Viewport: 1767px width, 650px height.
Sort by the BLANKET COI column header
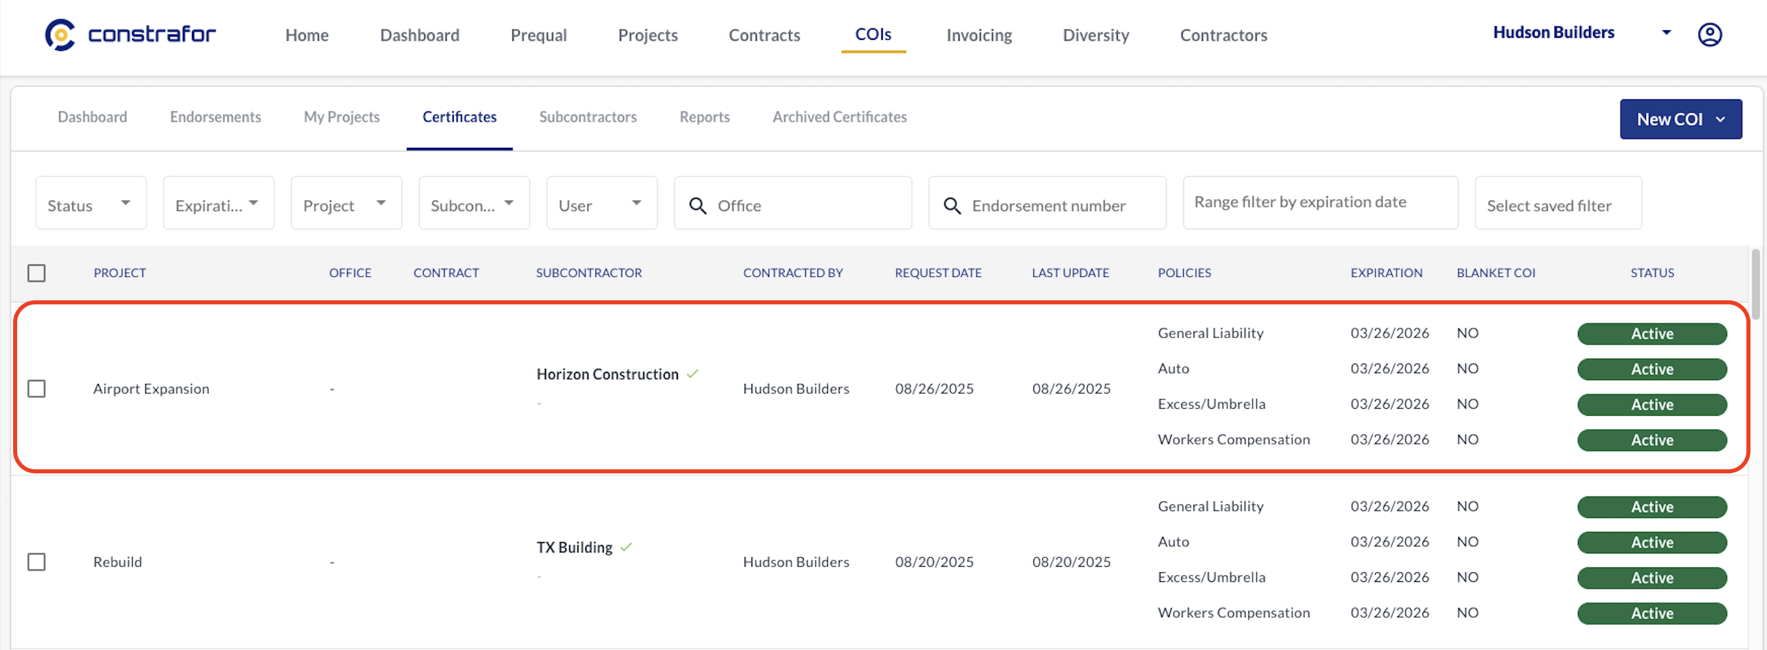coord(1495,273)
